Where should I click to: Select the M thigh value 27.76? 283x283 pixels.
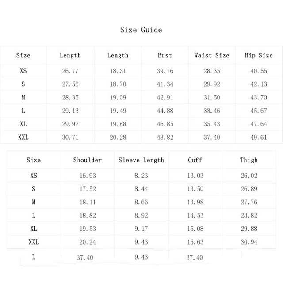pos(249,202)
